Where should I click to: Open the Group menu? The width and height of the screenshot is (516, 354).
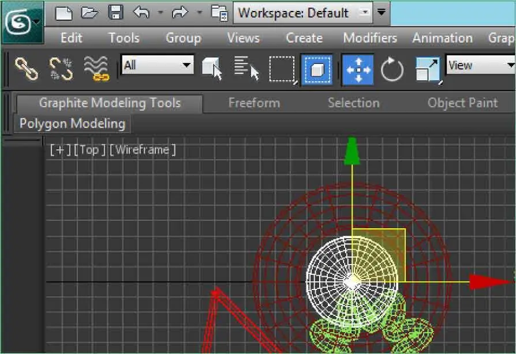tap(184, 38)
